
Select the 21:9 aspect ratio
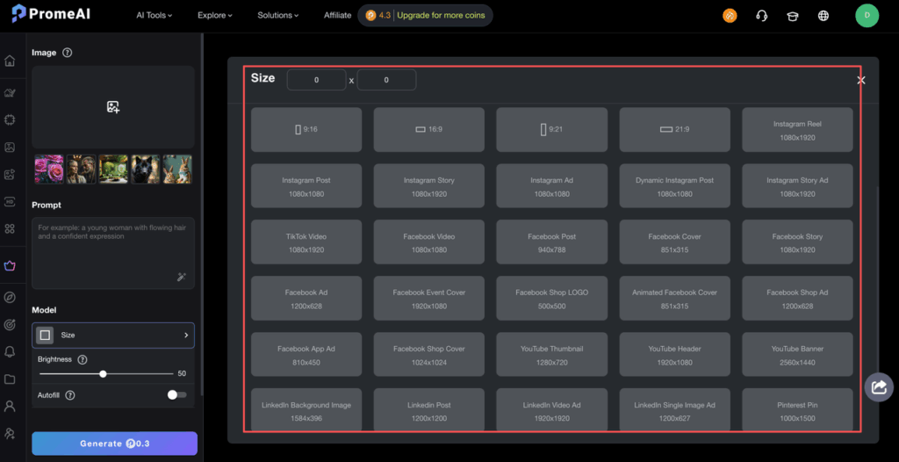pos(675,130)
